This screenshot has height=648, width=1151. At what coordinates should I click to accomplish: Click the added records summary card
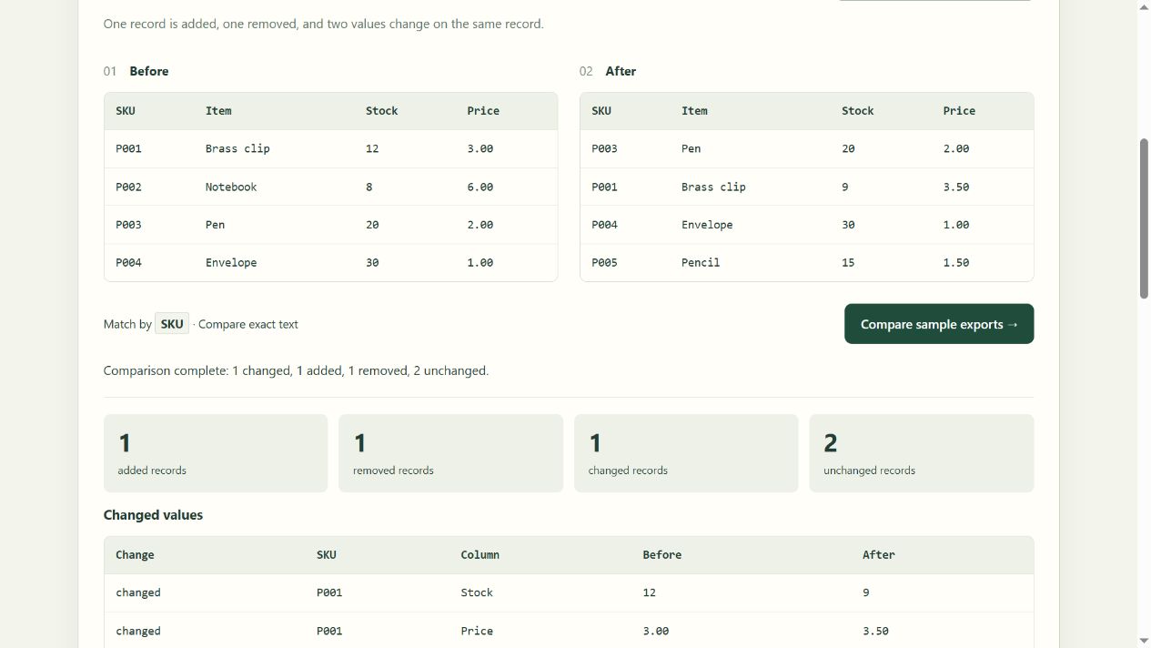point(216,453)
